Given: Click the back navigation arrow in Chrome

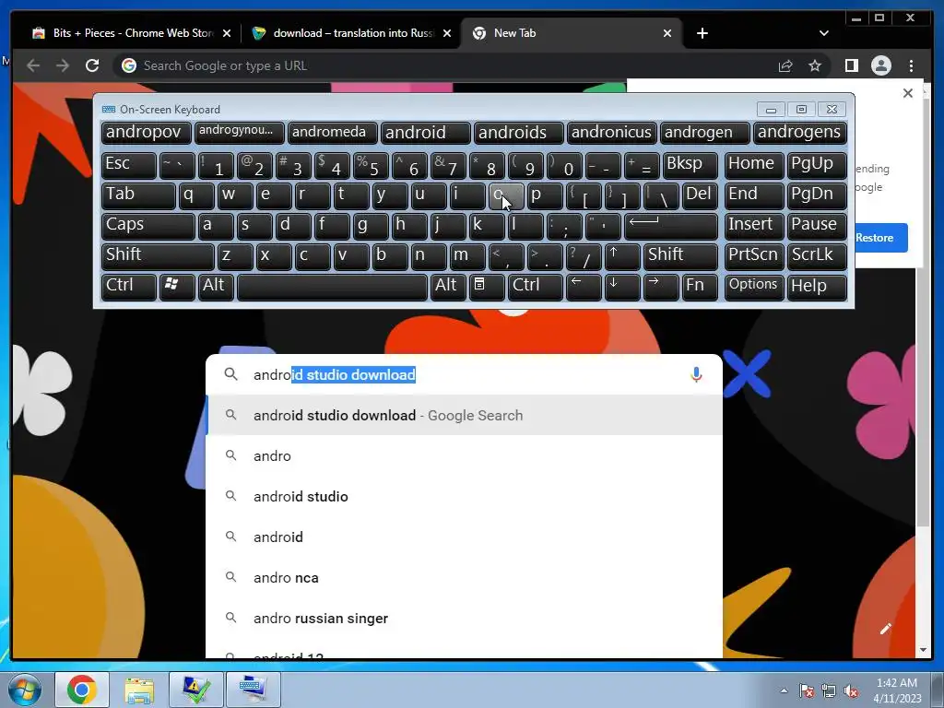Looking at the screenshot, I should point(34,65).
